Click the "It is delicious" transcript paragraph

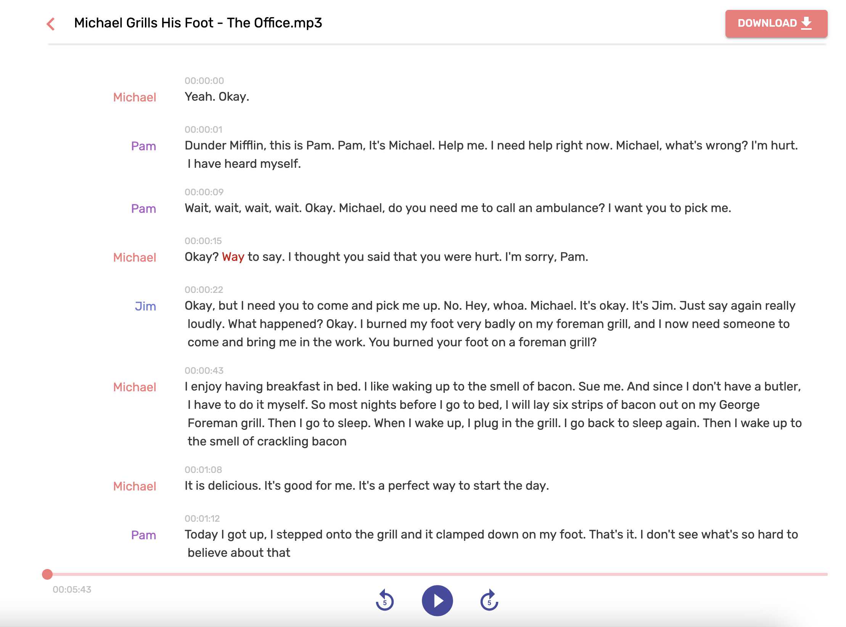[366, 486]
